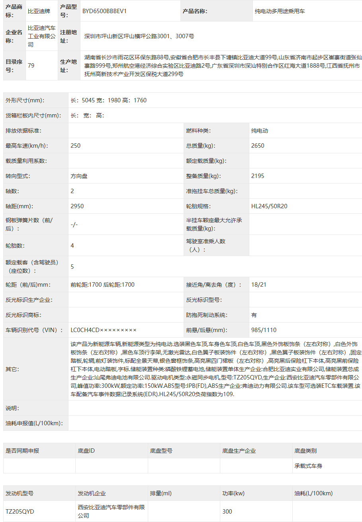Click steering type value 方向盘

click(x=79, y=176)
